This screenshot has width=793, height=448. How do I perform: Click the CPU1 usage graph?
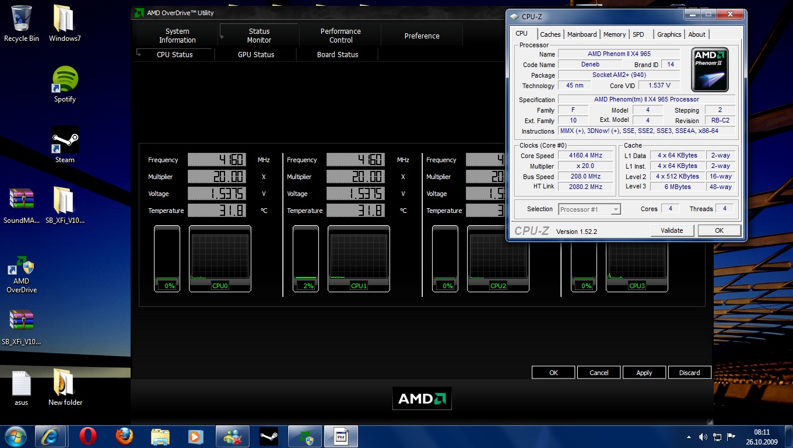click(359, 258)
